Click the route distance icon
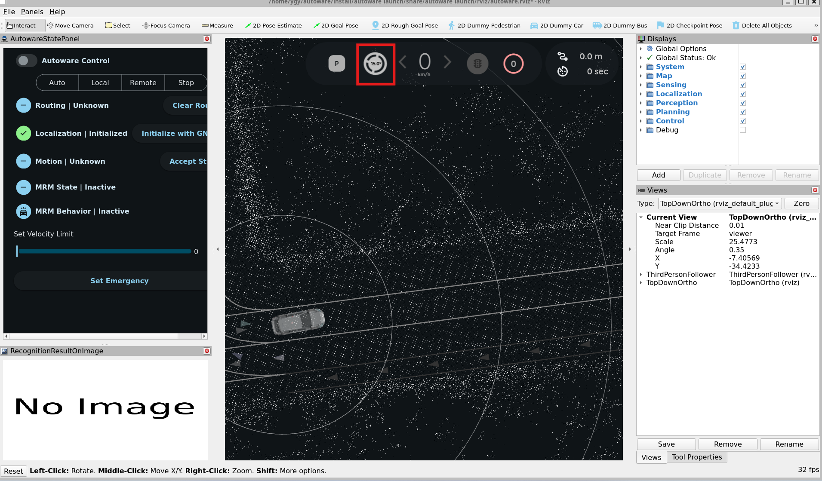Image resolution: width=822 pixels, height=481 pixels. [563, 56]
